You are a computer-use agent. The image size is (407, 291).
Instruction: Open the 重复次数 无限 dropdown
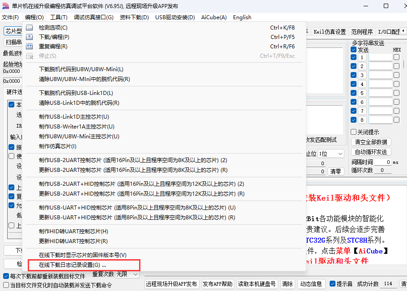coord(127,274)
